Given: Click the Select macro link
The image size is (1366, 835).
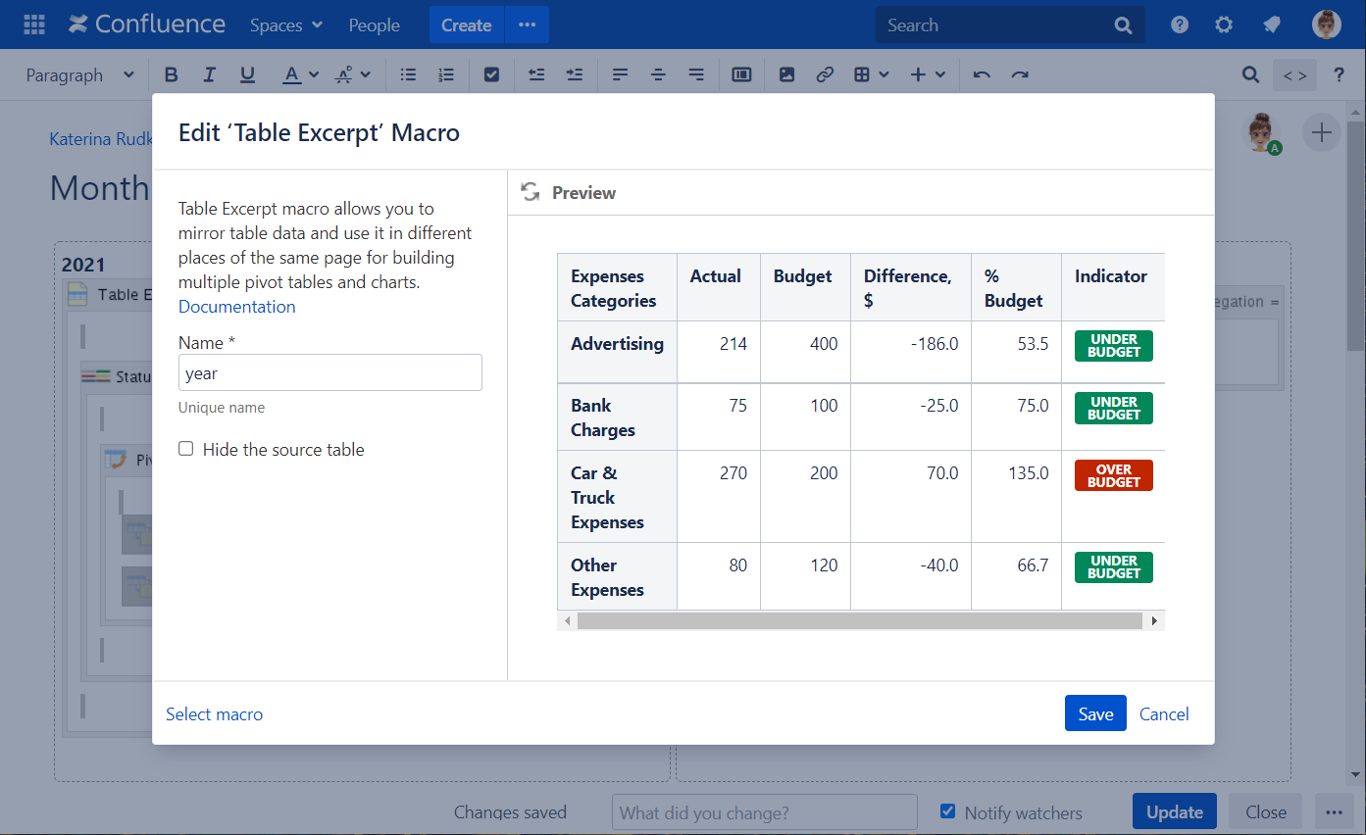Looking at the screenshot, I should pyautogui.click(x=214, y=714).
